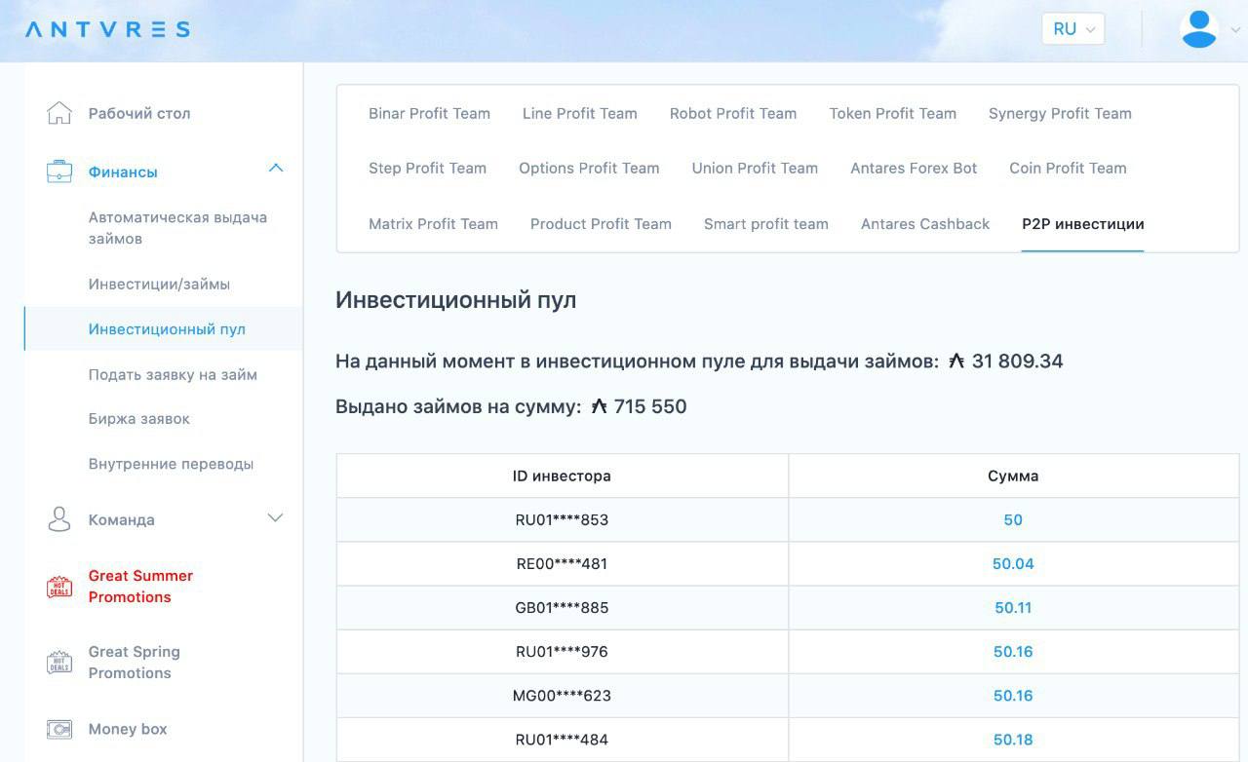Switch to Synergy Profit Team tab

1060,113
